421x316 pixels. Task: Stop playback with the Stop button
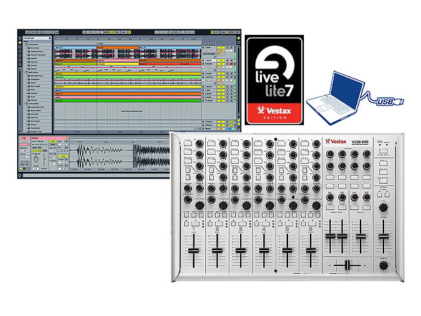pos(105,32)
